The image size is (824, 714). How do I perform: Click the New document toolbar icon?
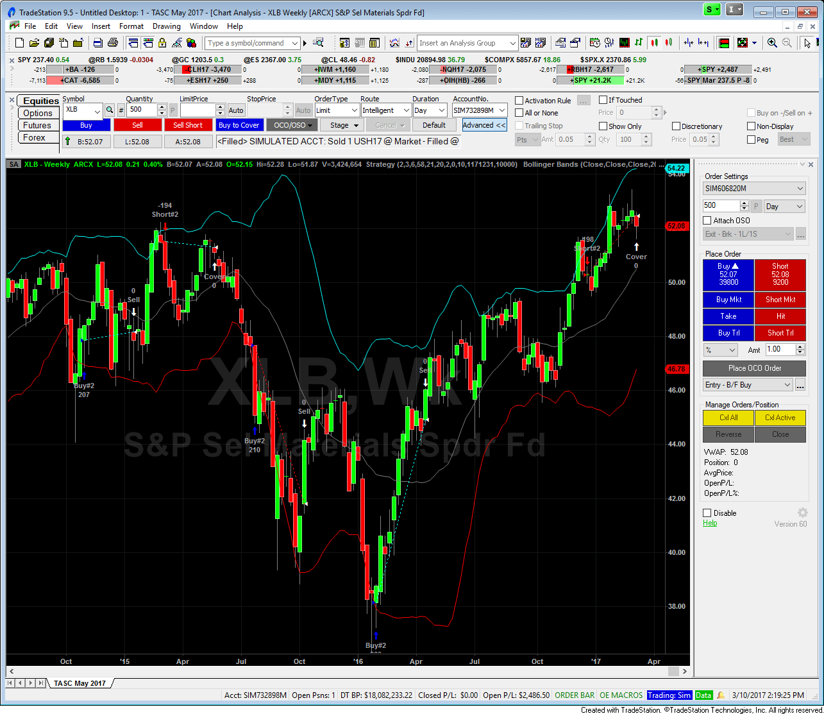(x=19, y=43)
